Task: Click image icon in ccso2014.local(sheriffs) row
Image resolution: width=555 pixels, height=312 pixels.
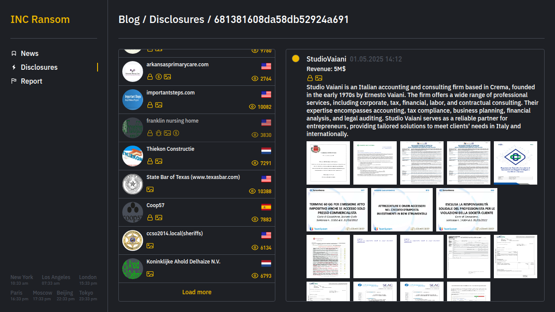Action: [150, 246]
